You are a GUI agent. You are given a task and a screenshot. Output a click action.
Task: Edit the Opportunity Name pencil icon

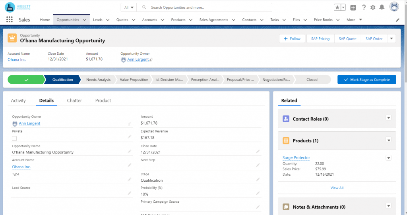(129, 151)
